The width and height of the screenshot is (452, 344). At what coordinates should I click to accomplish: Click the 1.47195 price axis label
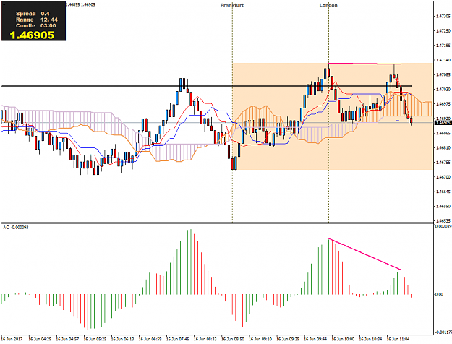[443, 46]
